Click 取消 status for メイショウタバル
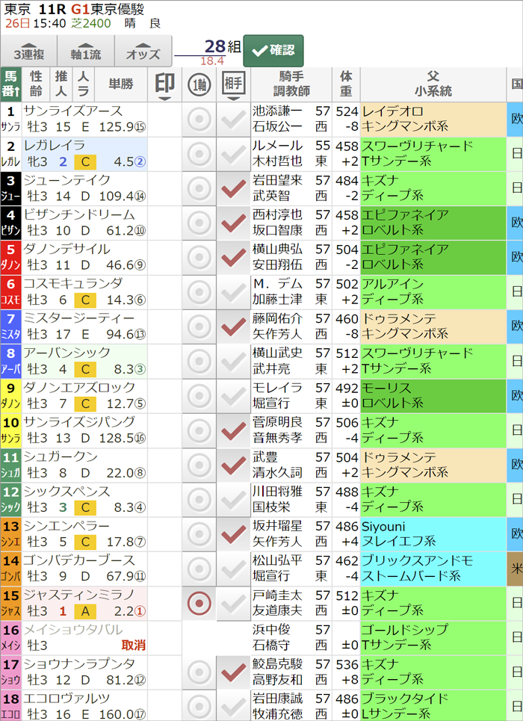Image resolution: width=523 pixels, height=721 pixels. tap(134, 645)
